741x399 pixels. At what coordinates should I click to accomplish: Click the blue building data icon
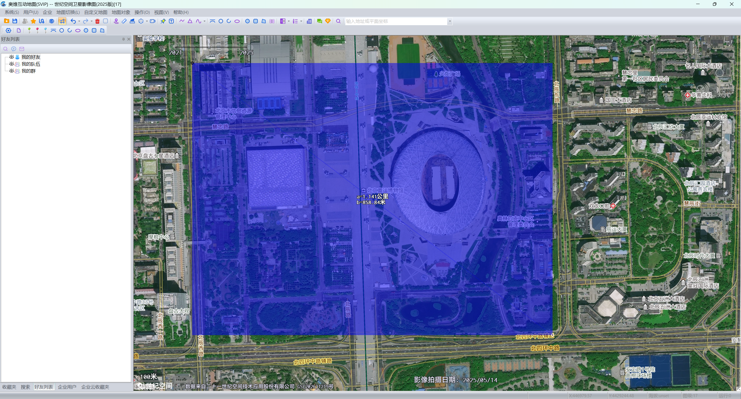(309, 21)
